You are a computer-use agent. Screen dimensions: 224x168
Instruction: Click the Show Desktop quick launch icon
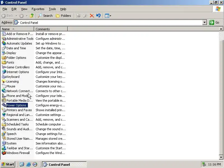pos(22,164)
